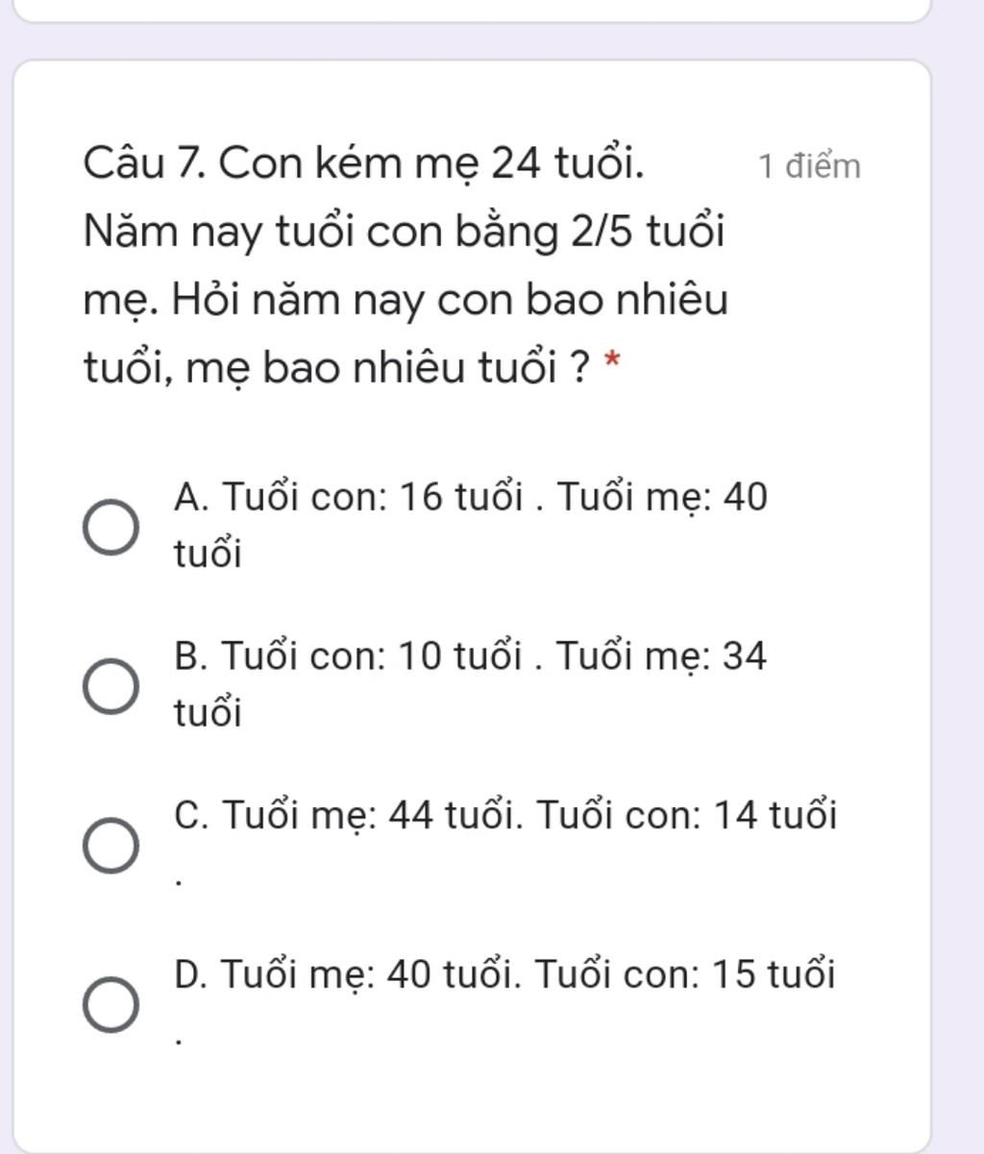Click the trailing period below option D
The width and height of the screenshot is (984, 1154).
point(178,1040)
